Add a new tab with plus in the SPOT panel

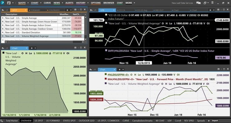pyautogui.click(x=67, y=10)
